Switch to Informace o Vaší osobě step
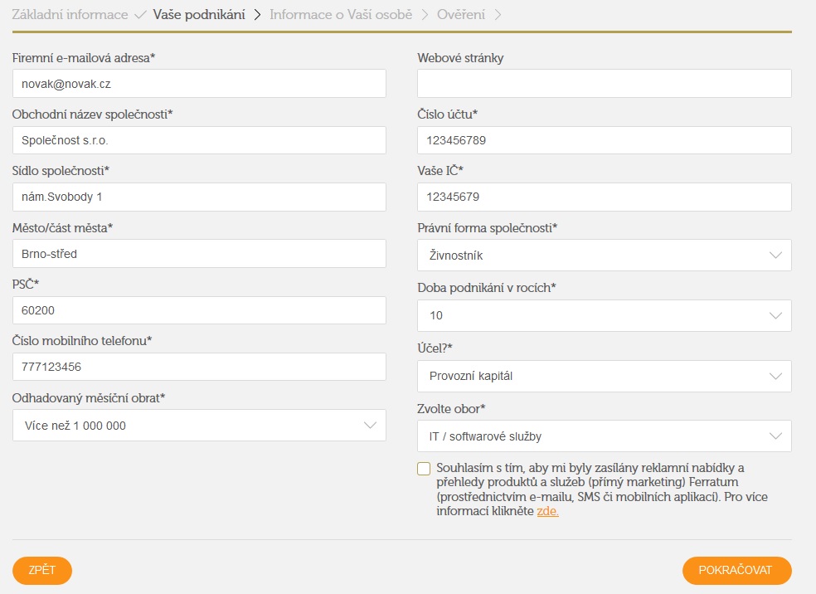 pyautogui.click(x=341, y=15)
